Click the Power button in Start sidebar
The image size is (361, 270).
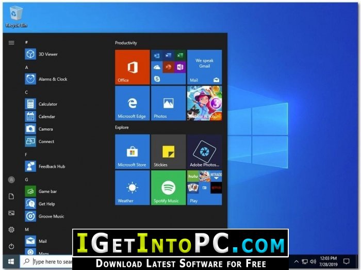(x=11, y=246)
